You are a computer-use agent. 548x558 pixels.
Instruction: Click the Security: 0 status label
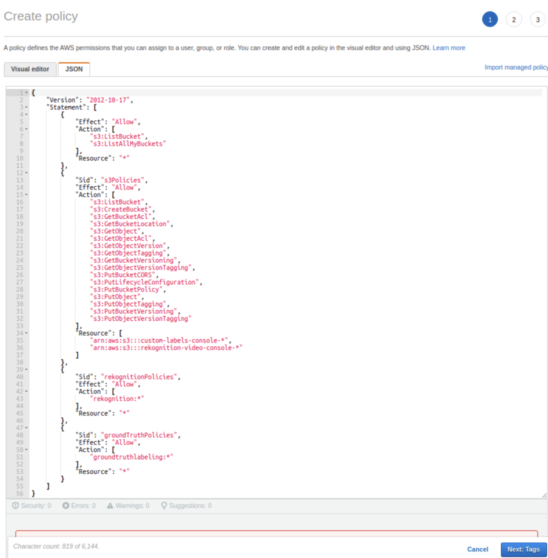pyautogui.click(x=36, y=506)
